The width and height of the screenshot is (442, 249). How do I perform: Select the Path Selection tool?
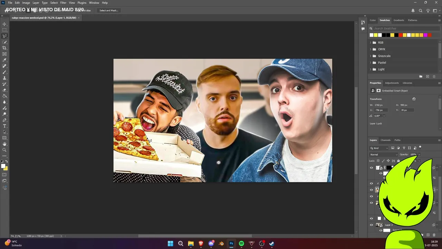pyautogui.click(x=4, y=132)
